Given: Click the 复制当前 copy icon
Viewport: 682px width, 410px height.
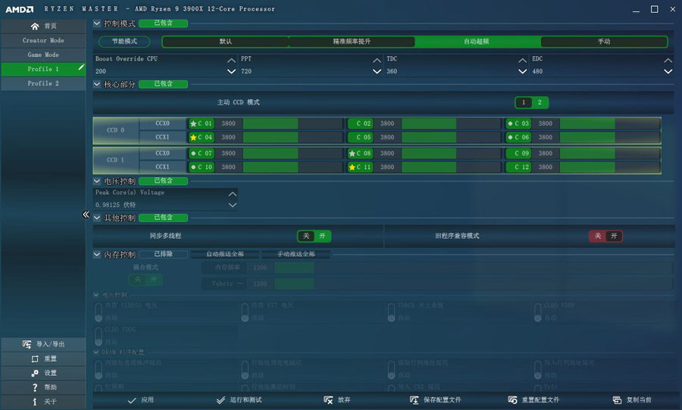Looking at the screenshot, I should [x=617, y=400].
